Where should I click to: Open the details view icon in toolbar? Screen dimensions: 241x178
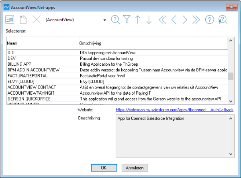10,20
